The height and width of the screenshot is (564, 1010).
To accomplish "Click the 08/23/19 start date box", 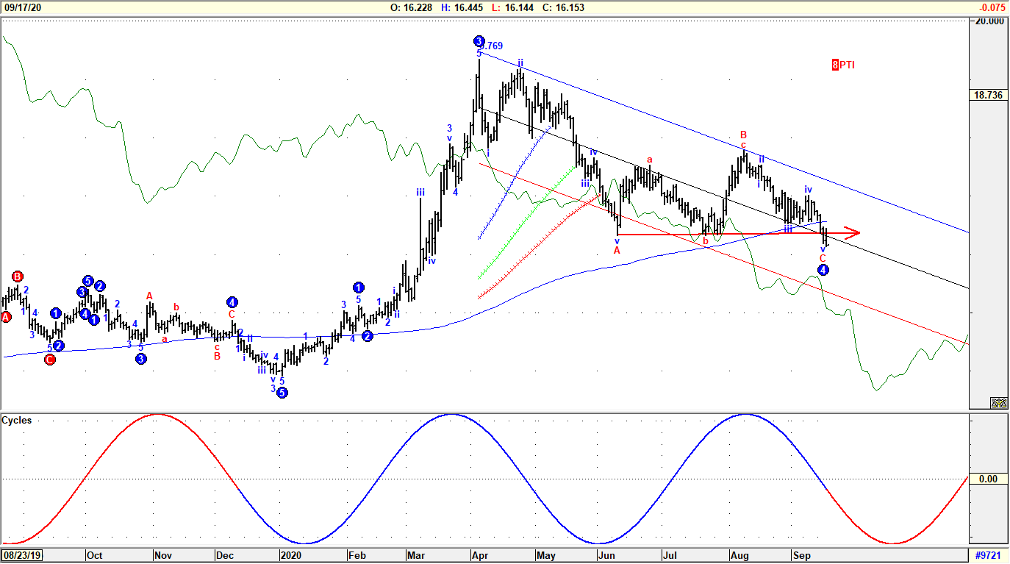I will (x=21, y=555).
